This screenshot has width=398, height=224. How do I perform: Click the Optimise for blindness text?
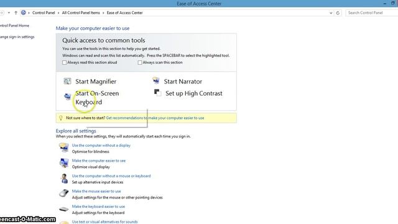click(x=90, y=152)
